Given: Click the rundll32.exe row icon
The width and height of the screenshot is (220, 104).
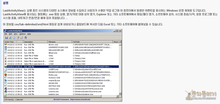Looking at the screenshot, I should pos(5,69).
